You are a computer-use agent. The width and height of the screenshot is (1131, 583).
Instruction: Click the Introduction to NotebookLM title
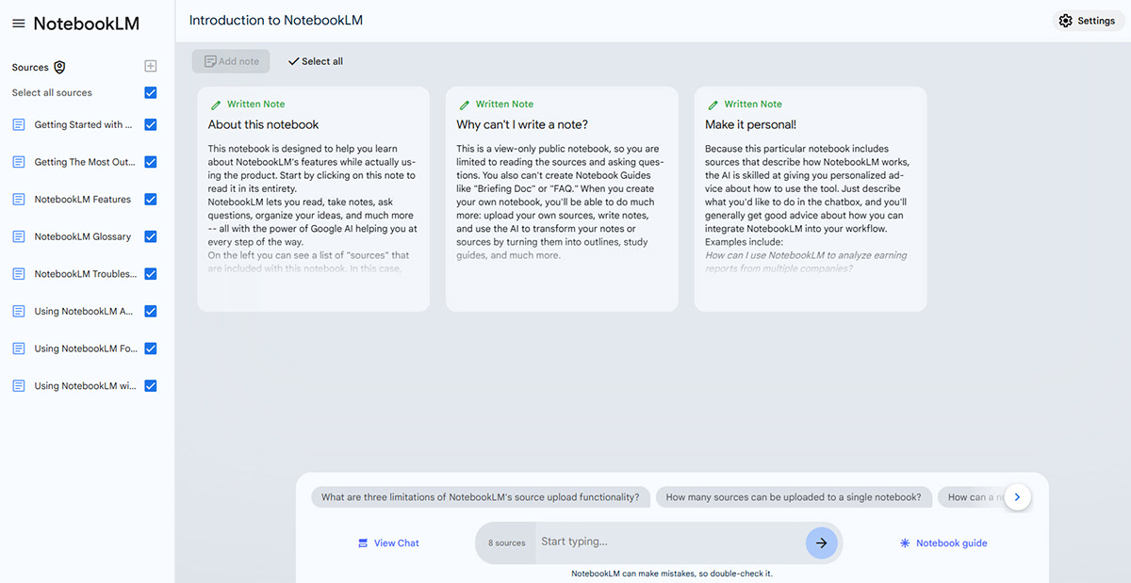276,20
